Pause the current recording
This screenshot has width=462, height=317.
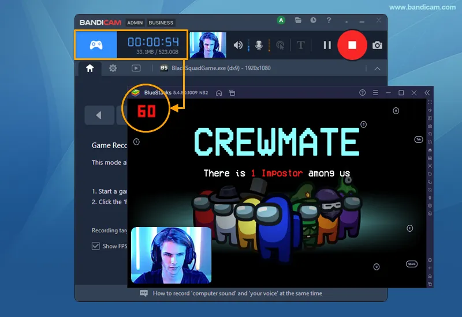pos(327,45)
